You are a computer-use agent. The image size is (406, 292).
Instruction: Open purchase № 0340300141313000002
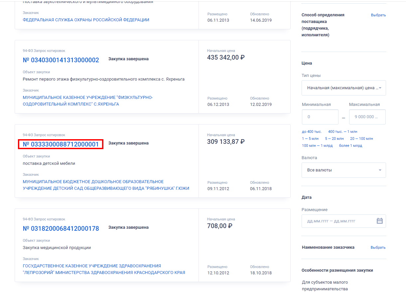[61, 60]
